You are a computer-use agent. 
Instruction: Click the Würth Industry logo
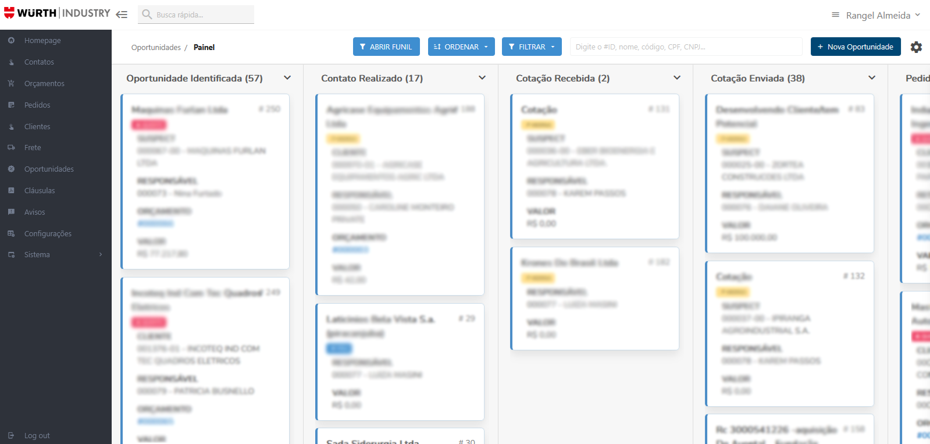56,13
